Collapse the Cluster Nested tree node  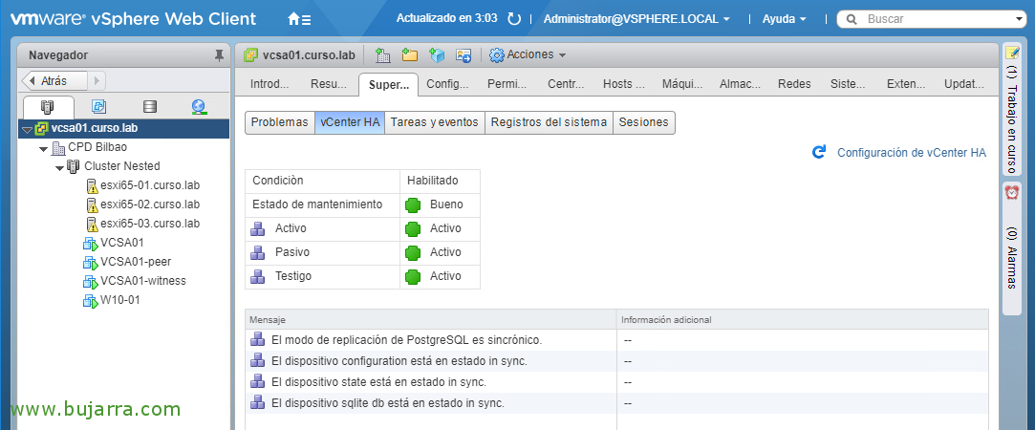pos(60,167)
